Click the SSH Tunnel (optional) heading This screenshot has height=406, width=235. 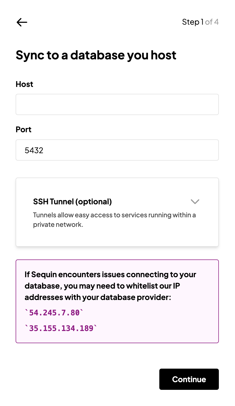[73, 202]
